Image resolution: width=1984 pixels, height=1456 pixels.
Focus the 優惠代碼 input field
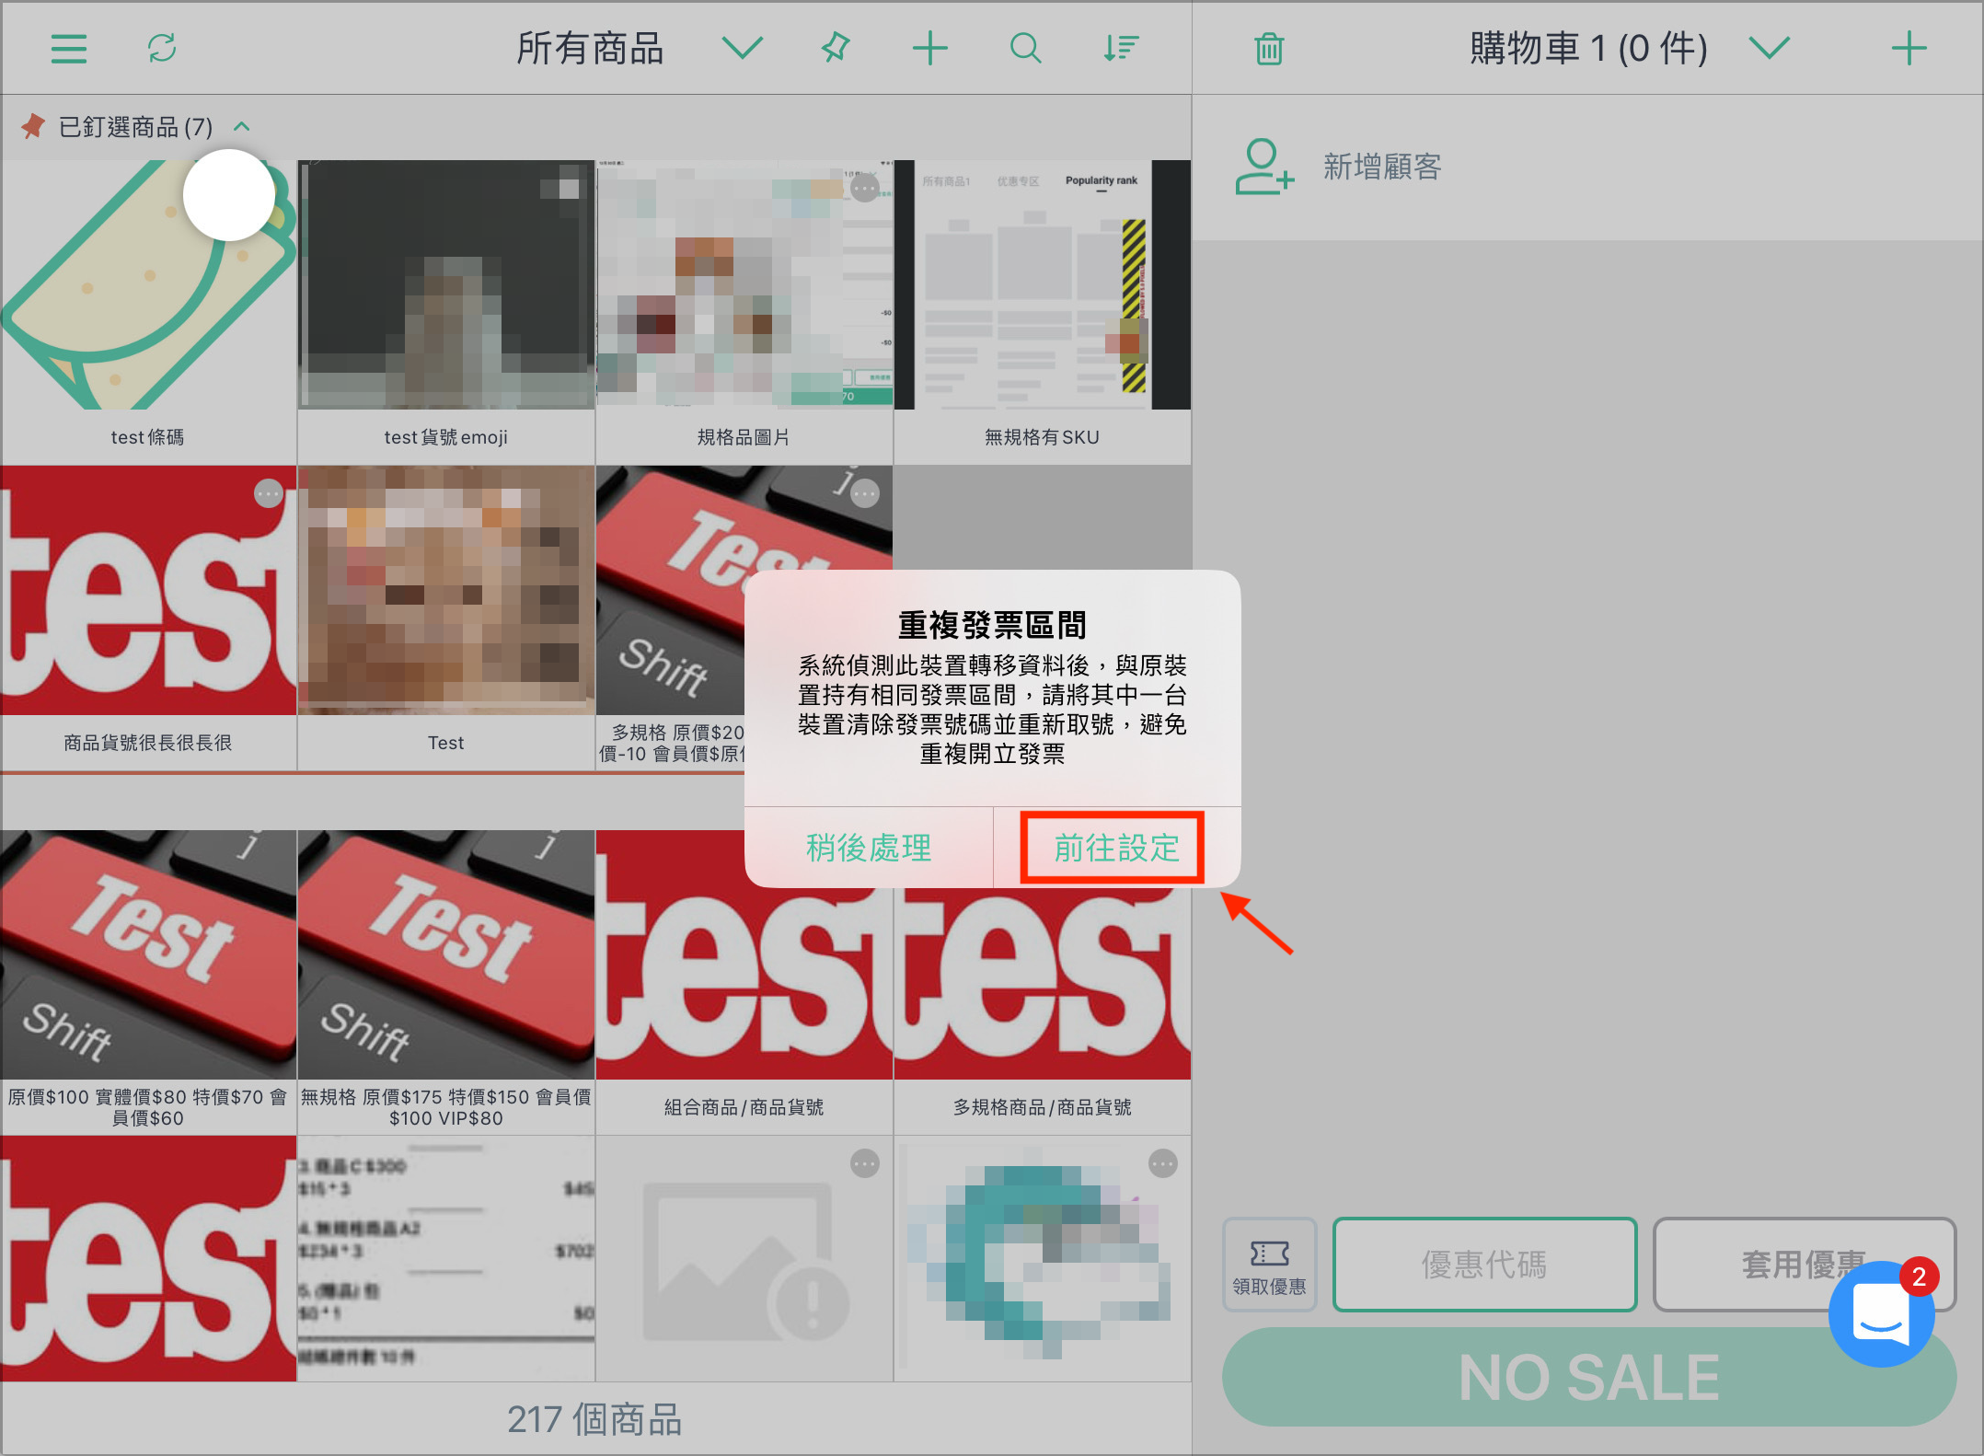(x=1484, y=1265)
